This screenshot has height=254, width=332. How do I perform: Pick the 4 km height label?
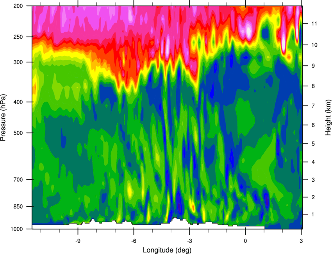tap(313, 162)
